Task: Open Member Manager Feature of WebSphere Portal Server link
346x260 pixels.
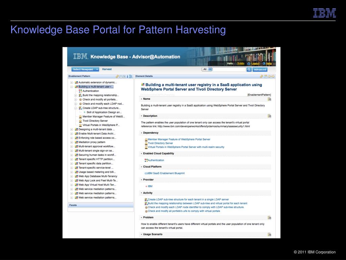Action: (179, 139)
